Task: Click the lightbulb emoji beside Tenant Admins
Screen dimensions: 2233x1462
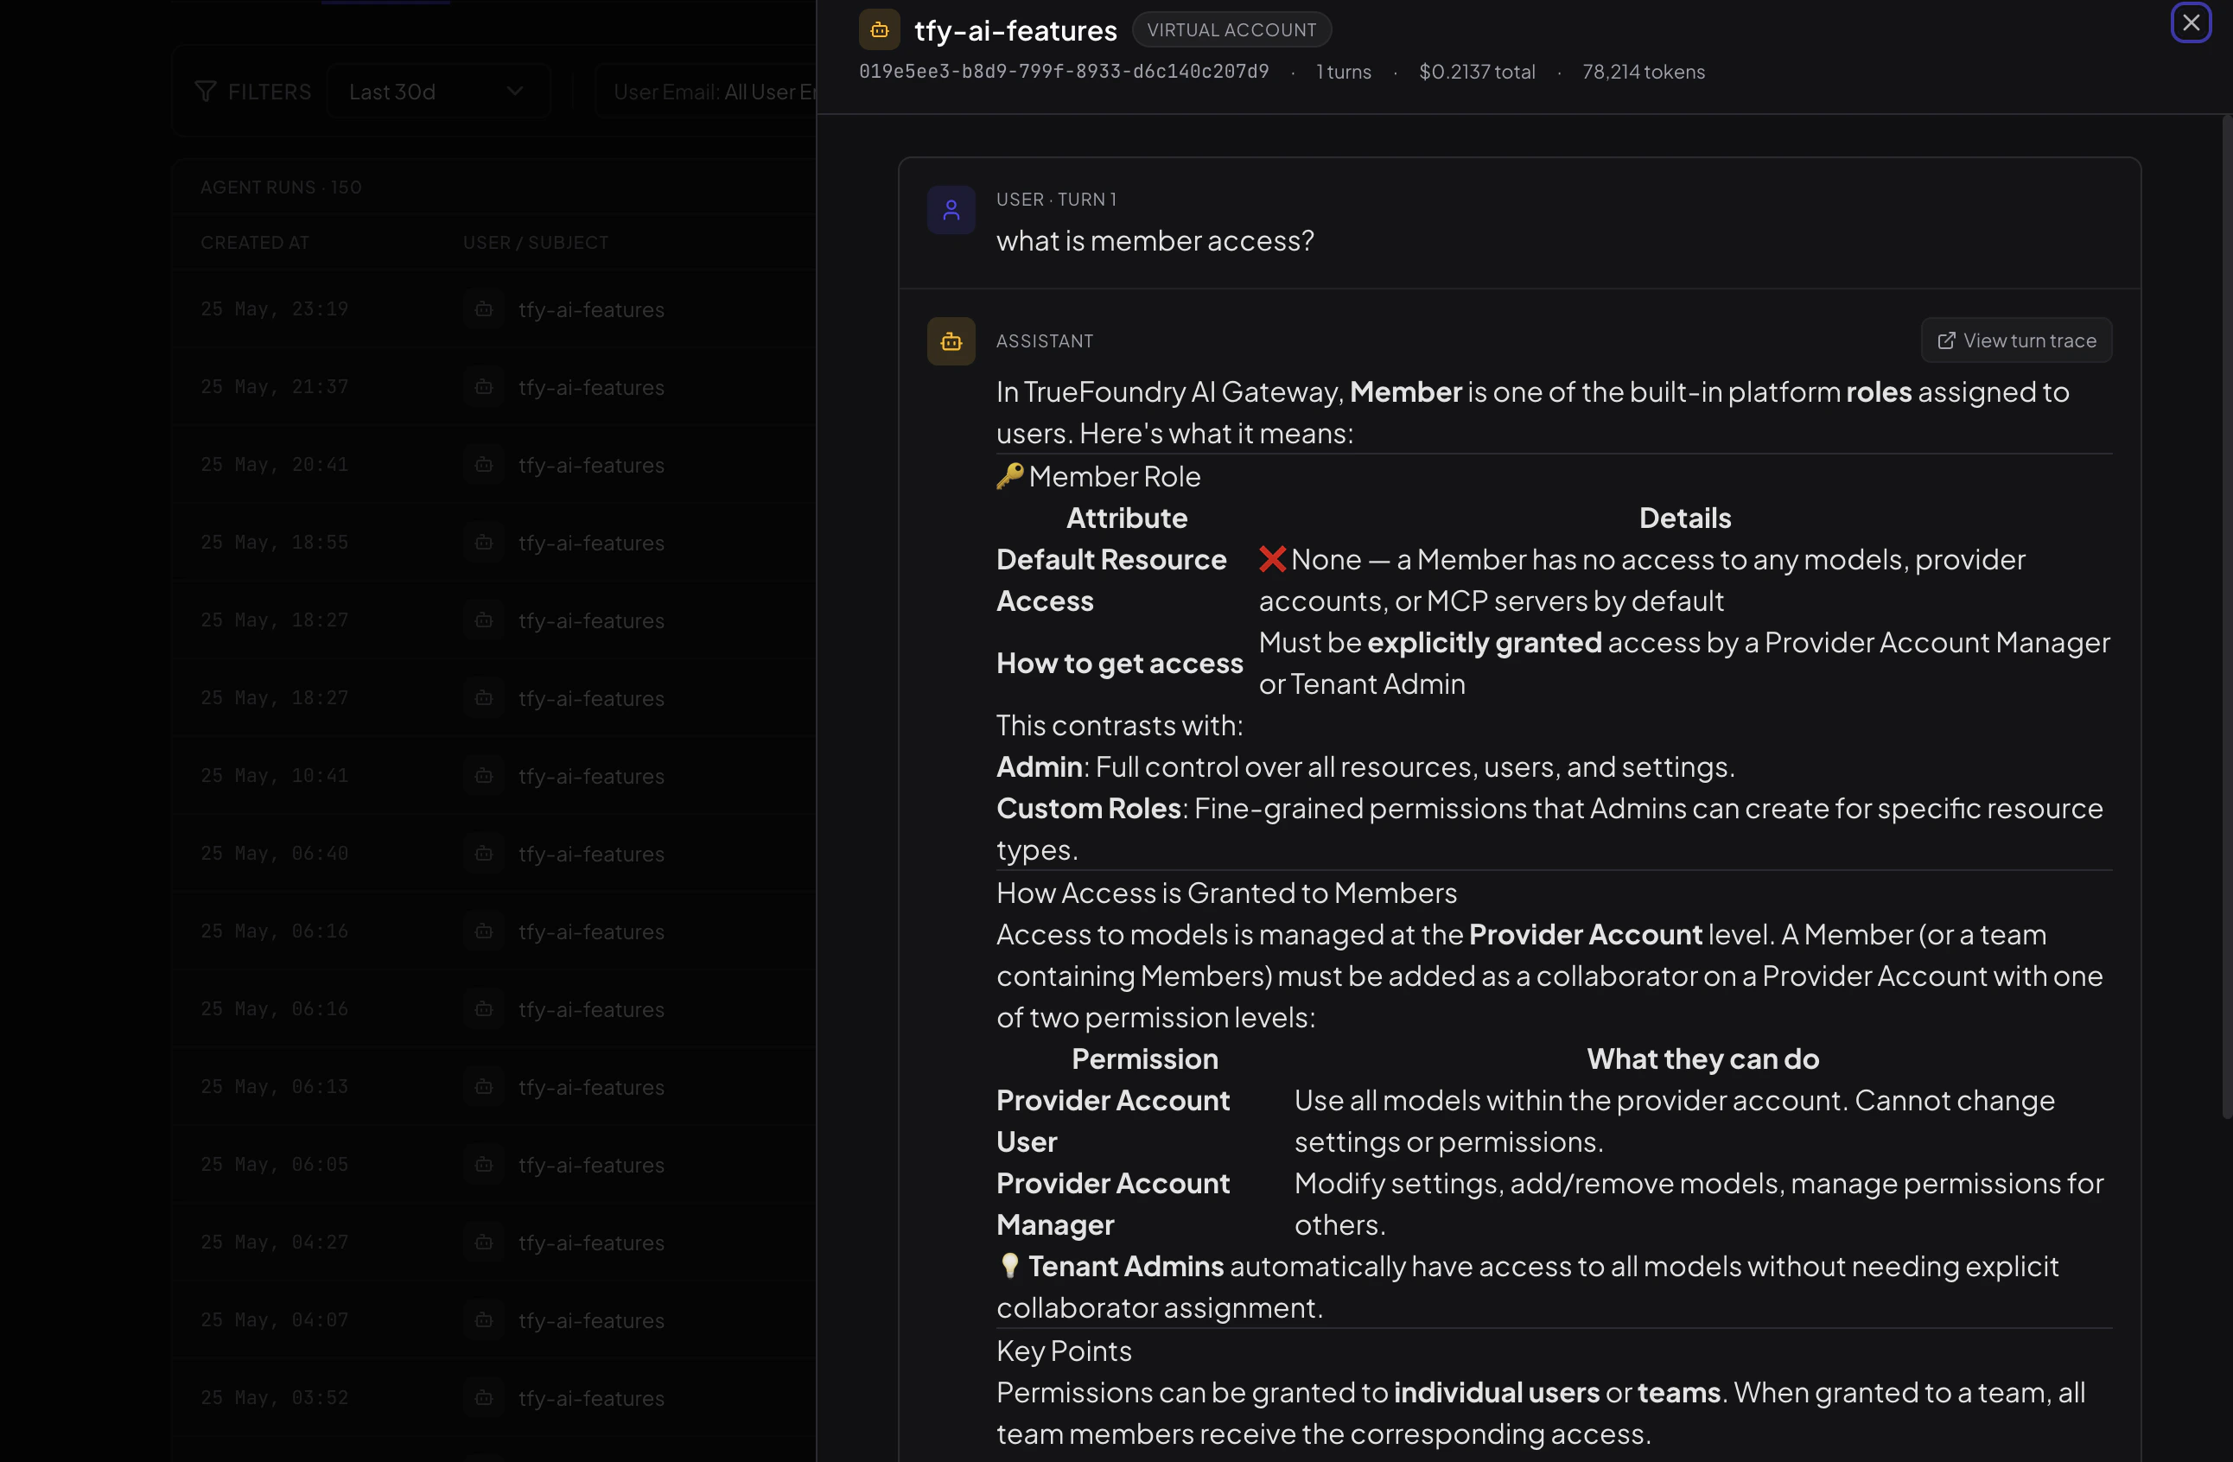Action: click(1009, 1266)
